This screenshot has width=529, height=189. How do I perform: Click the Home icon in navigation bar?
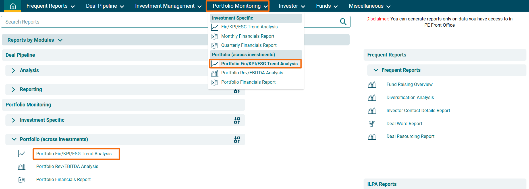click(13, 6)
